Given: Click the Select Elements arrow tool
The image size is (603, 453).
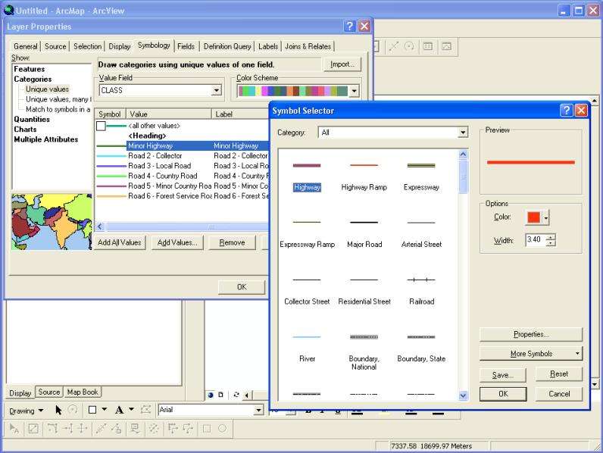Looking at the screenshot, I should pyautogui.click(x=58, y=410).
